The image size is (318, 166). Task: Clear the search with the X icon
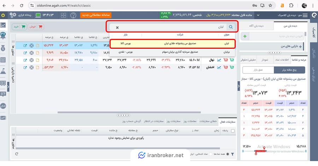[x=117, y=28]
